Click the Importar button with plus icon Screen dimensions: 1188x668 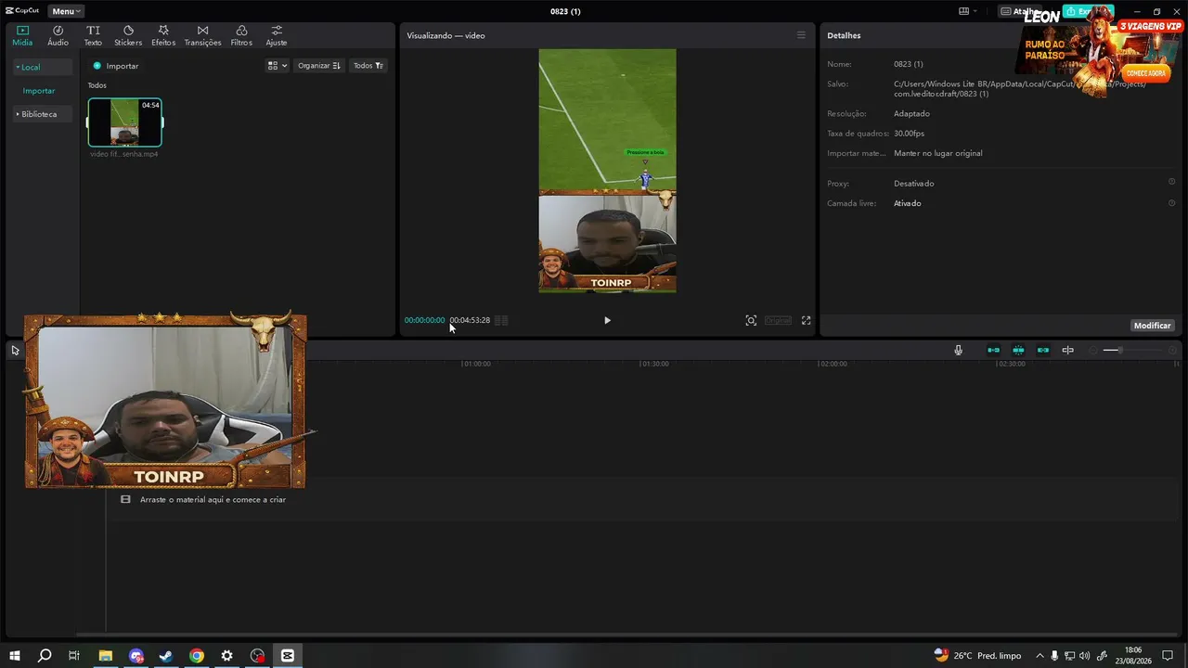116,66
